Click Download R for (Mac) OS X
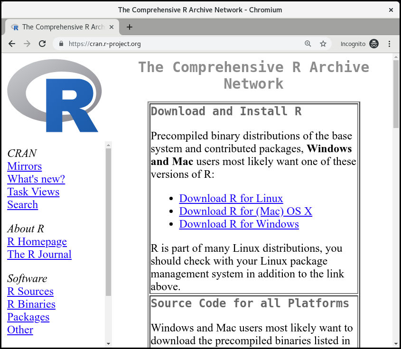This screenshot has width=401, height=349. tap(245, 211)
